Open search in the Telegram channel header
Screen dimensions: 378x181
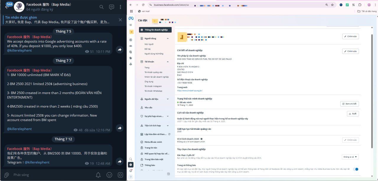tap(101, 7)
